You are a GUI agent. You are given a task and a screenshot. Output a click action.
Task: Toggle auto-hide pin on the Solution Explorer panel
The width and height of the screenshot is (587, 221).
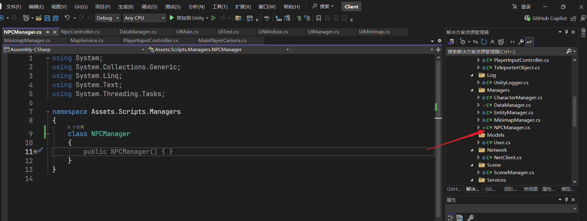tap(566, 32)
